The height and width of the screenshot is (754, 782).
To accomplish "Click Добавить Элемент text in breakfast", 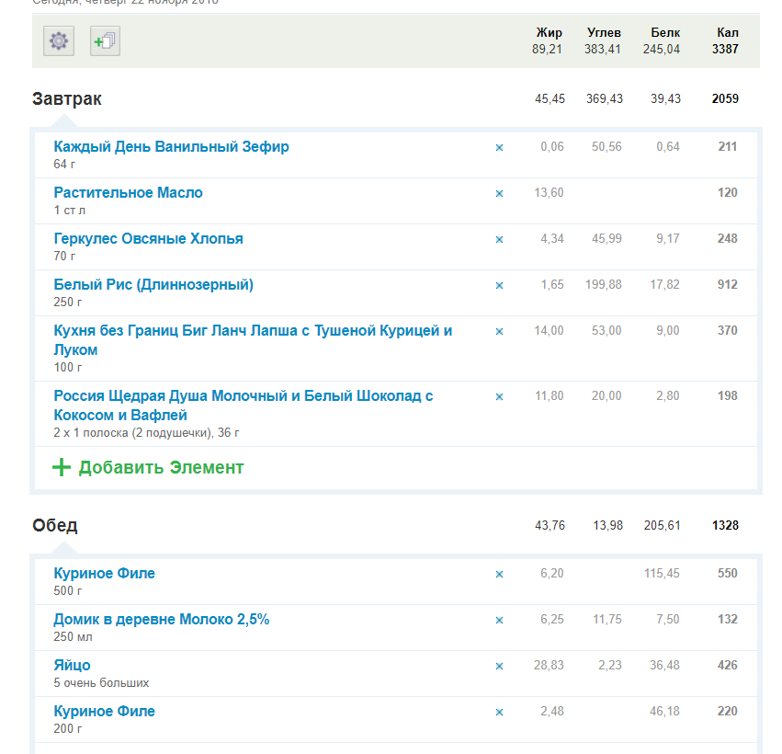I will [161, 468].
